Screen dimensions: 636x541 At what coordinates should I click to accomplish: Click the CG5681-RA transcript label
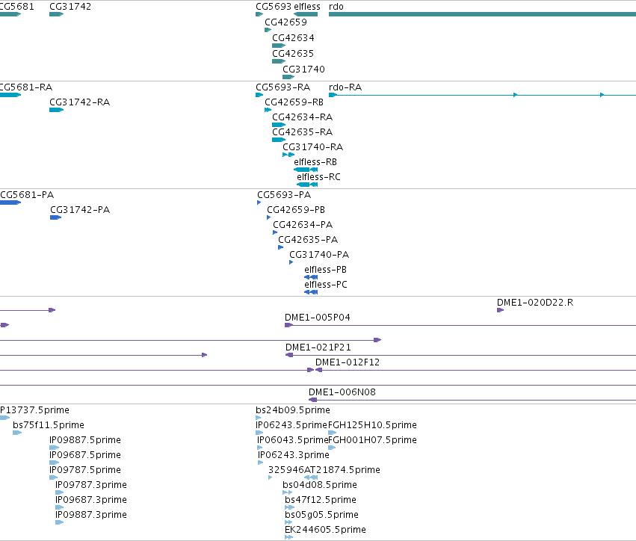[26, 87]
